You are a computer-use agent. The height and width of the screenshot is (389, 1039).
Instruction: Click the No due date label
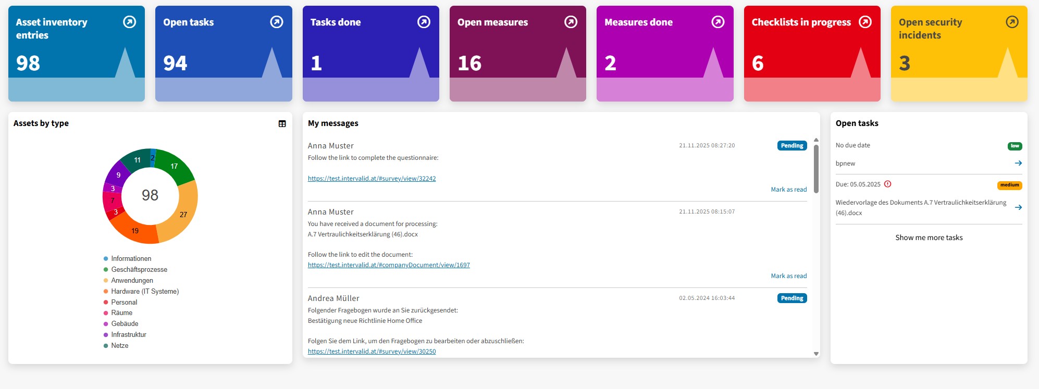(852, 145)
